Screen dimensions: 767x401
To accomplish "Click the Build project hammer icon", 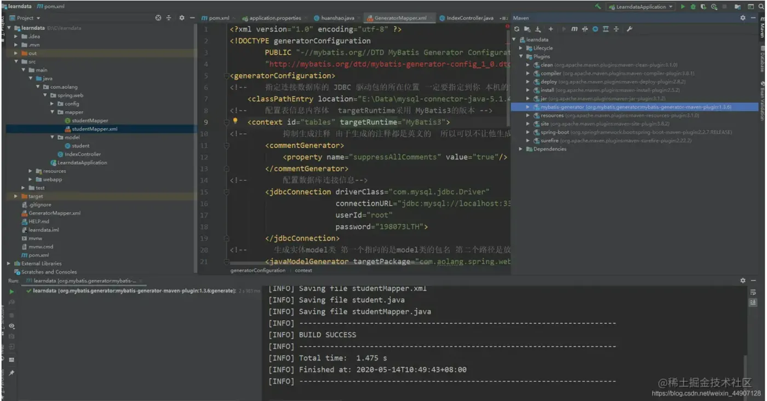I will [x=597, y=7].
